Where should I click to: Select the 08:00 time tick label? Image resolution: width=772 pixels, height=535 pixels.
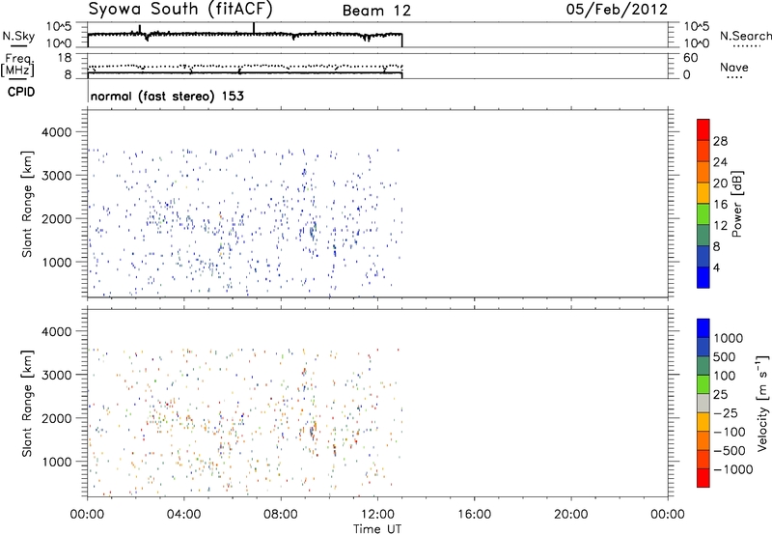pyautogui.click(x=281, y=515)
